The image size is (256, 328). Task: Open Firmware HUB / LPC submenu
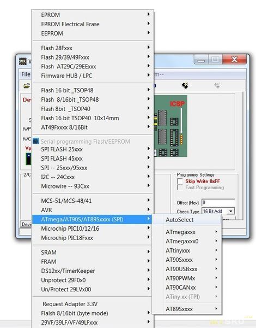coord(93,75)
